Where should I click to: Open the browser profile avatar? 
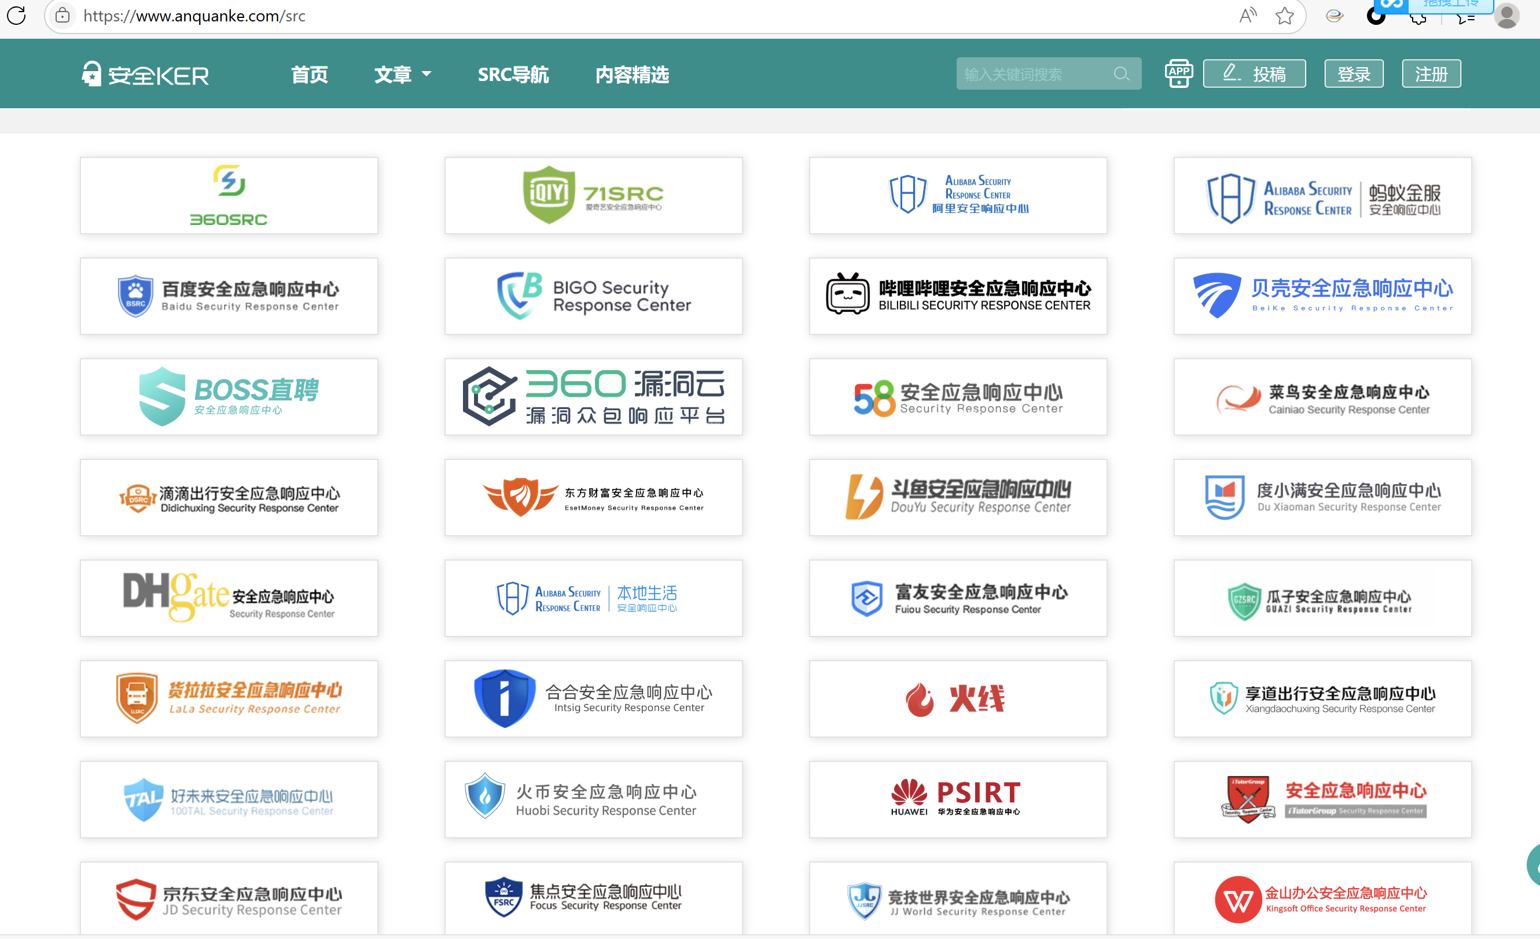(1506, 16)
